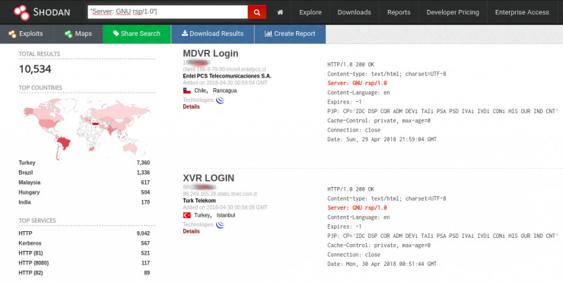Click the Create Report button
The width and height of the screenshot is (563, 282).
[x=290, y=33]
